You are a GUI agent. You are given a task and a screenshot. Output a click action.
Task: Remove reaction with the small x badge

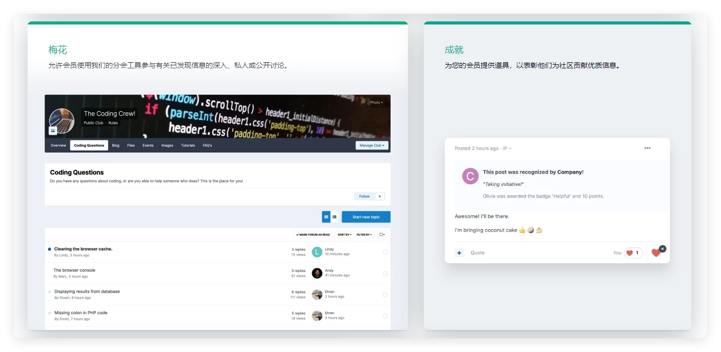coord(662,248)
